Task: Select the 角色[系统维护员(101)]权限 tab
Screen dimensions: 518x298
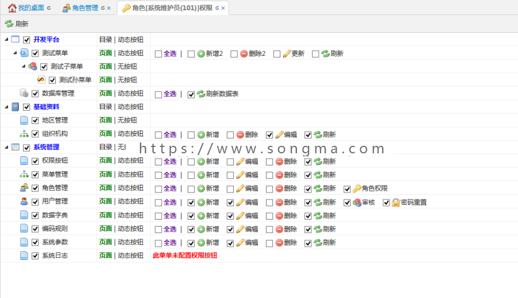Action: pyautogui.click(x=172, y=8)
